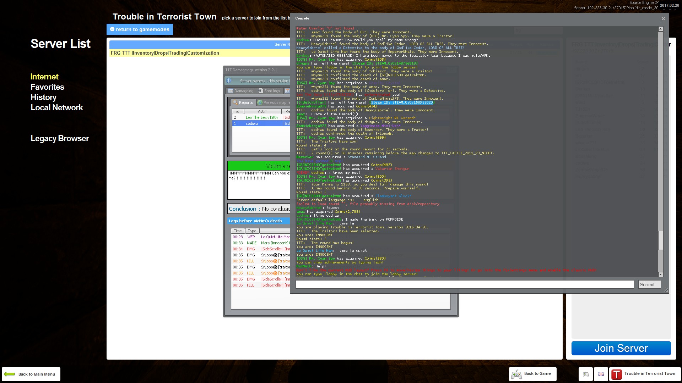Close the Console window with X
The width and height of the screenshot is (682, 383).
pyautogui.click(x=663, y=18)
